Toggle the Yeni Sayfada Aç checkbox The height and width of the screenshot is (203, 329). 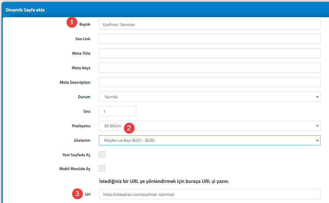point(102,155)
